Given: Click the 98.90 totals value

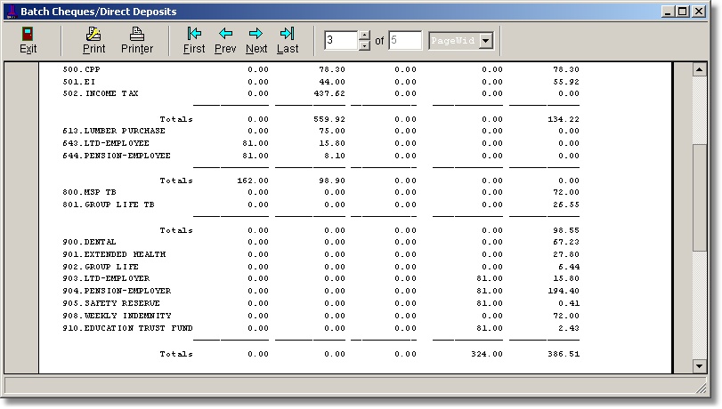Looking at the screenshot, I should 332,180.
